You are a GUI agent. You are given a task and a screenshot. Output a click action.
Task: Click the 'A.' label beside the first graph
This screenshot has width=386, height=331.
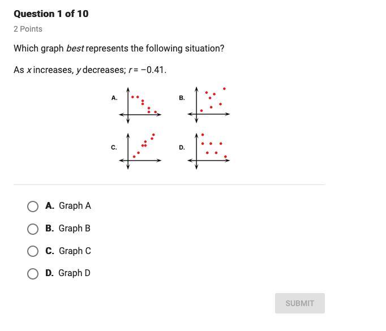coord(114,98)
